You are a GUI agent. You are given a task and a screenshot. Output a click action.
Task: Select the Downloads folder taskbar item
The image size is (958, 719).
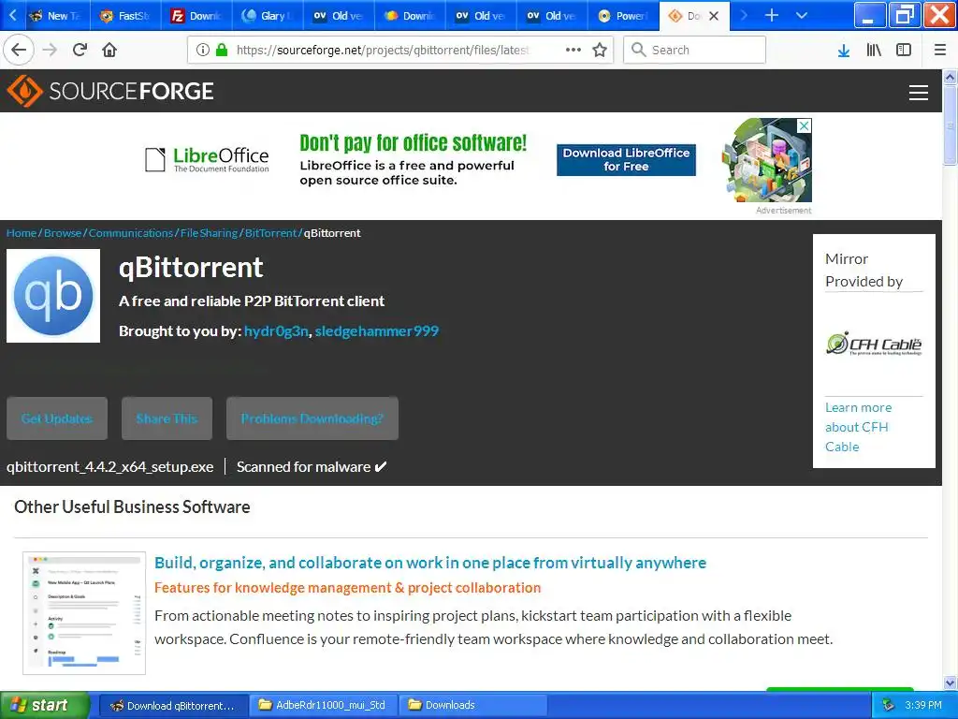click(x=473, y=706)
